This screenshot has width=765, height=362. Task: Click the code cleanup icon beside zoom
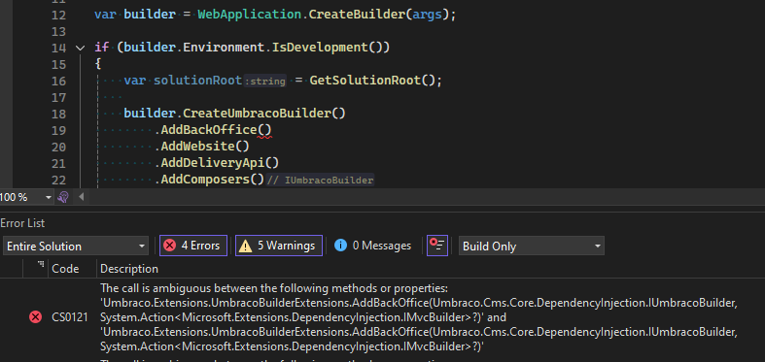click(63, 197)
